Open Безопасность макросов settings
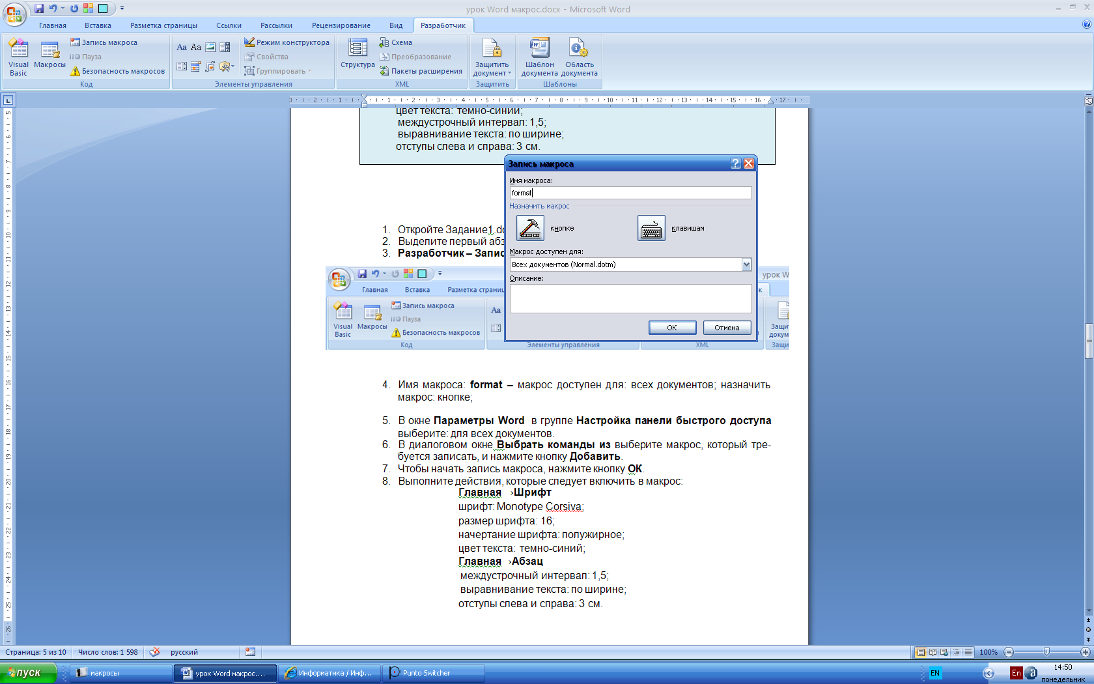This screenshot has height=684, width=1094. pyautogui.click(x=117, y=71)
